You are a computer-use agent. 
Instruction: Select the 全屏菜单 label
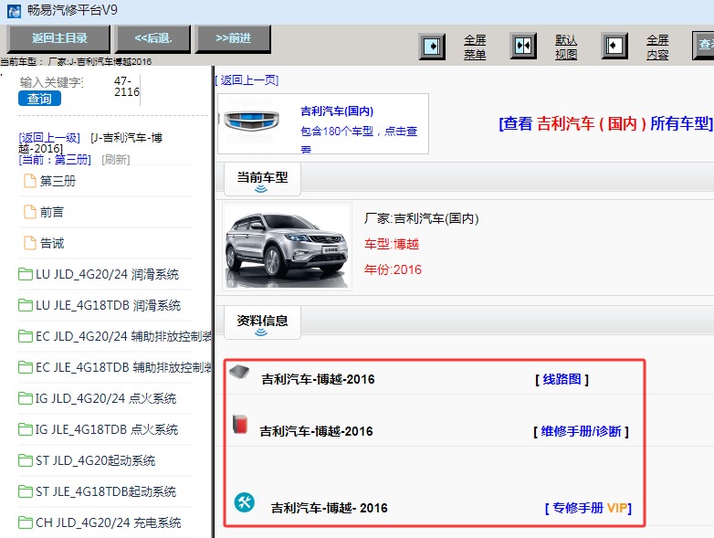[475, 47]
